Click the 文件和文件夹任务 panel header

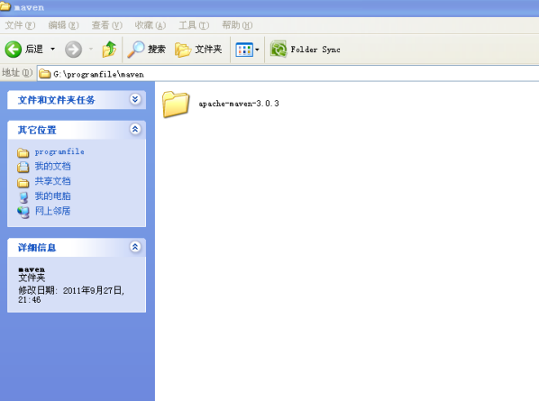coord(77,100)
